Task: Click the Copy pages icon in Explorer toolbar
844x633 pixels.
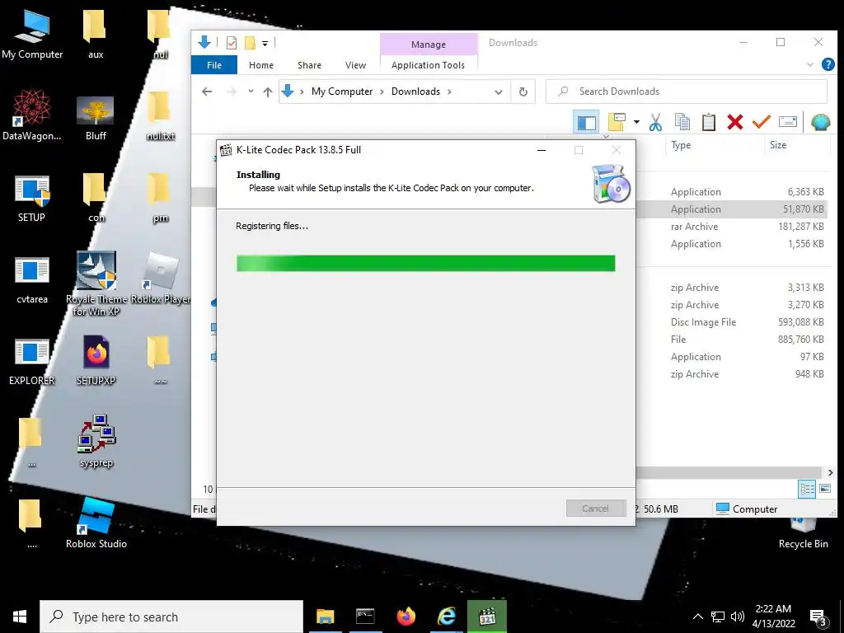Action: click(x=682, y=122)
